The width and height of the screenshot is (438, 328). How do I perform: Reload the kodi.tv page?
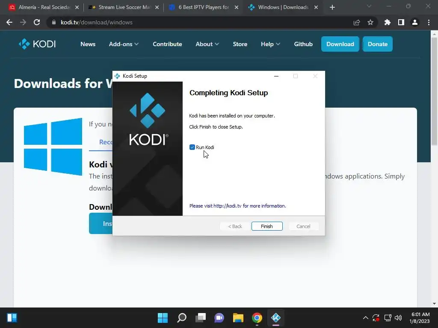(x=37, y=22)
